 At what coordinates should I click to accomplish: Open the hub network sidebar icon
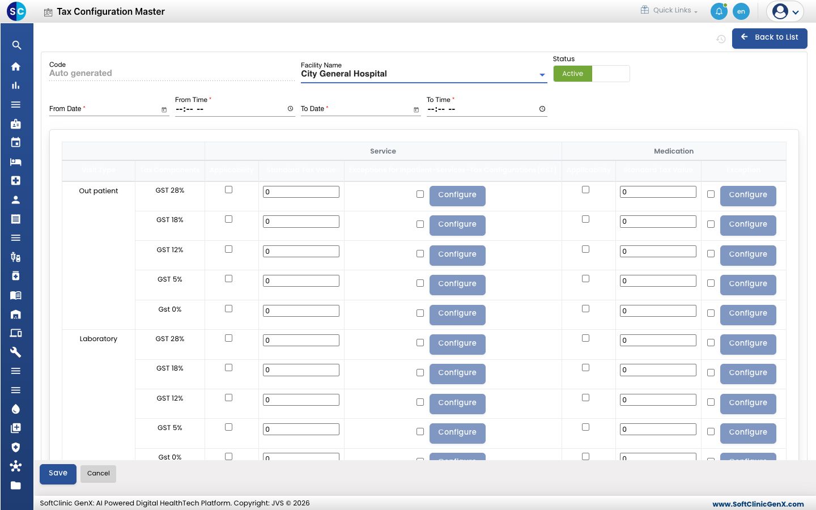tap(16, 466)
